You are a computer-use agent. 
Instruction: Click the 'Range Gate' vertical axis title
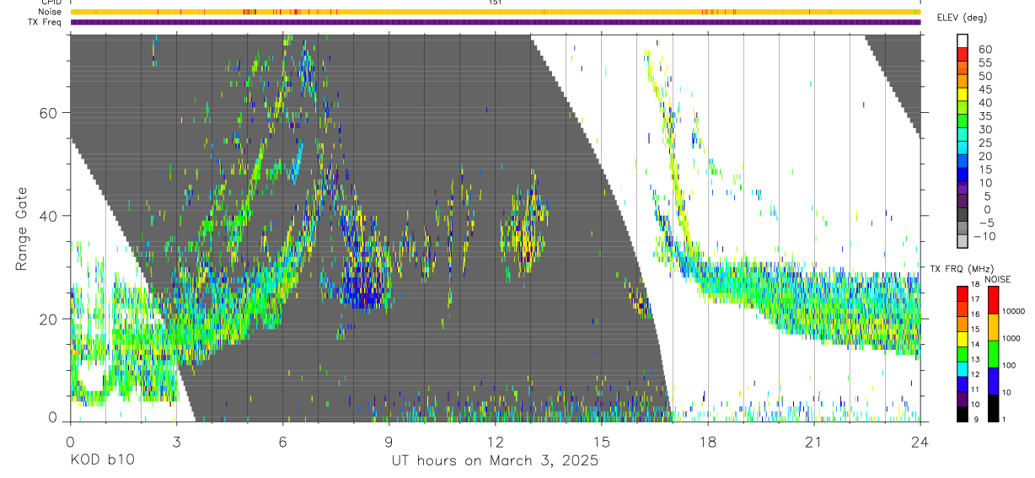pos(22,229)
